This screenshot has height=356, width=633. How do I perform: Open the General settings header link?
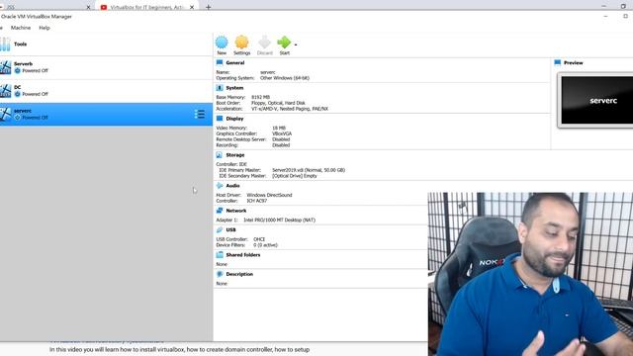click(x=235, y=63)
